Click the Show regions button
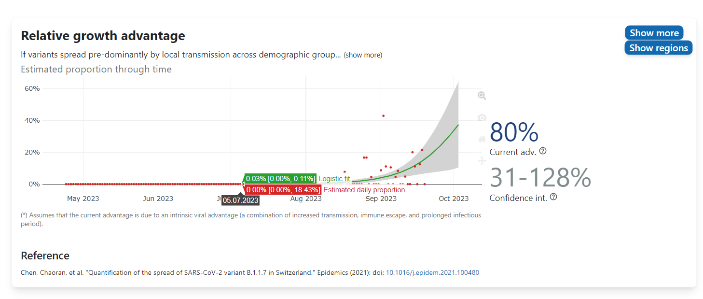The height and width of the screenshot is (299, 703). (x=658, y=48)
